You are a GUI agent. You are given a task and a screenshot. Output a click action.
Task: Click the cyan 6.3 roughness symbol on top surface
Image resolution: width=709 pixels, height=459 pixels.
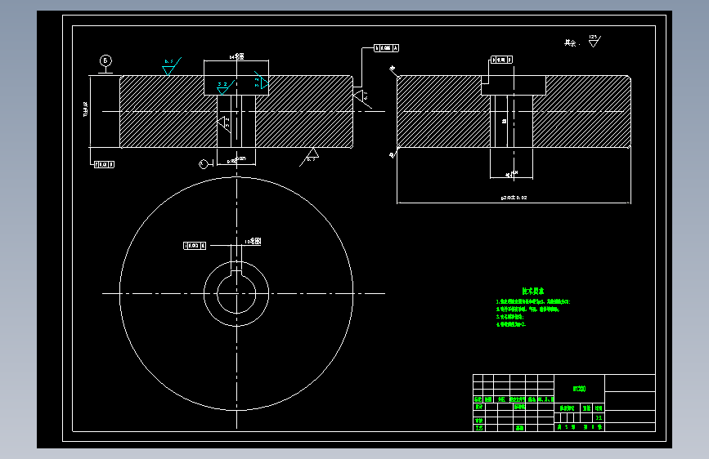172,66
